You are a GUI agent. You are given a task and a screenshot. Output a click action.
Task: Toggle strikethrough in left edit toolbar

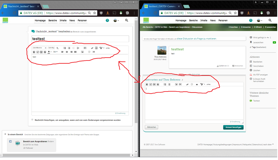pos(45,52)
